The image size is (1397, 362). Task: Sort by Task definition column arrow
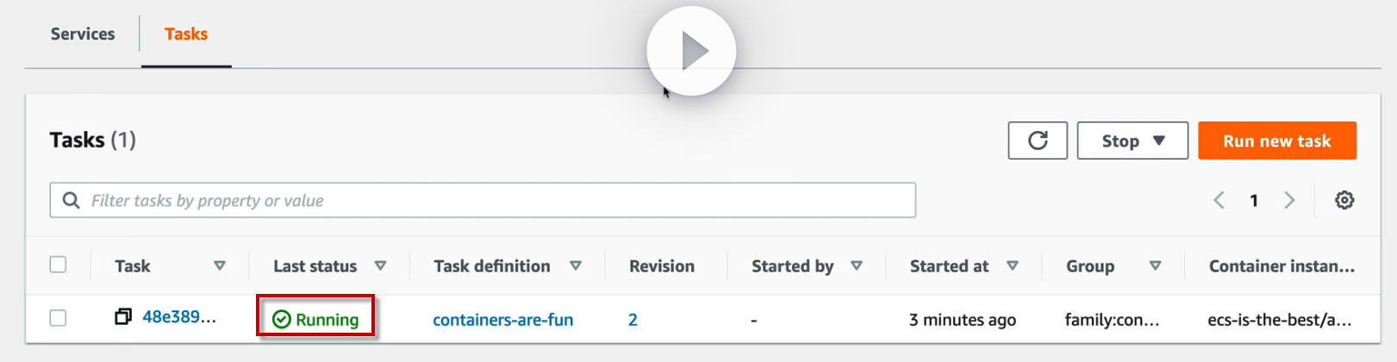point(576,266)
